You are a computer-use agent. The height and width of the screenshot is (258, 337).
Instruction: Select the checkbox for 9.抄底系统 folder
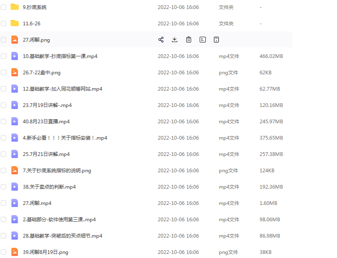click(4, 7)
